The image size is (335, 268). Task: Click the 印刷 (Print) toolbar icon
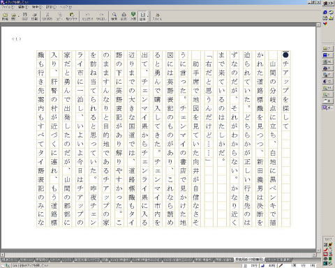click(34, 16)
